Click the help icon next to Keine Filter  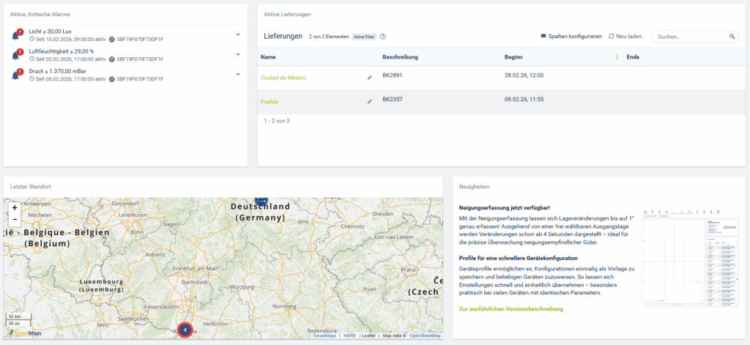click(383, 36)
